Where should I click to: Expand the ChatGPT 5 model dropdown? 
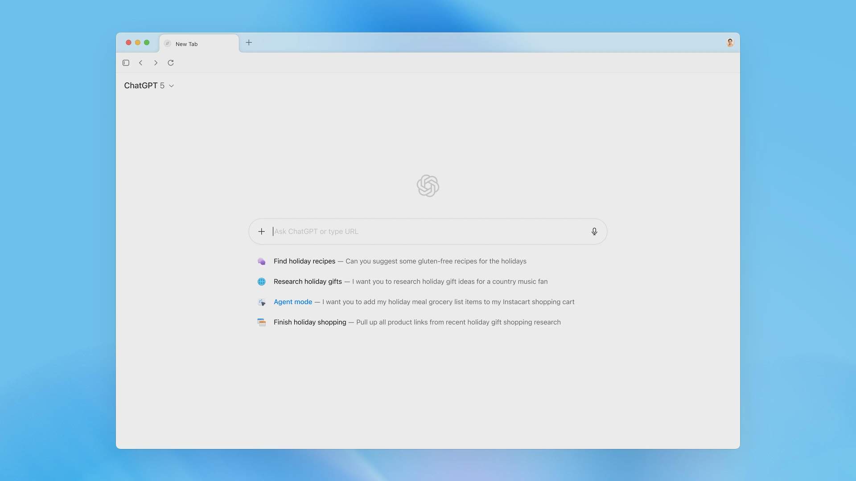coord(144,86)
